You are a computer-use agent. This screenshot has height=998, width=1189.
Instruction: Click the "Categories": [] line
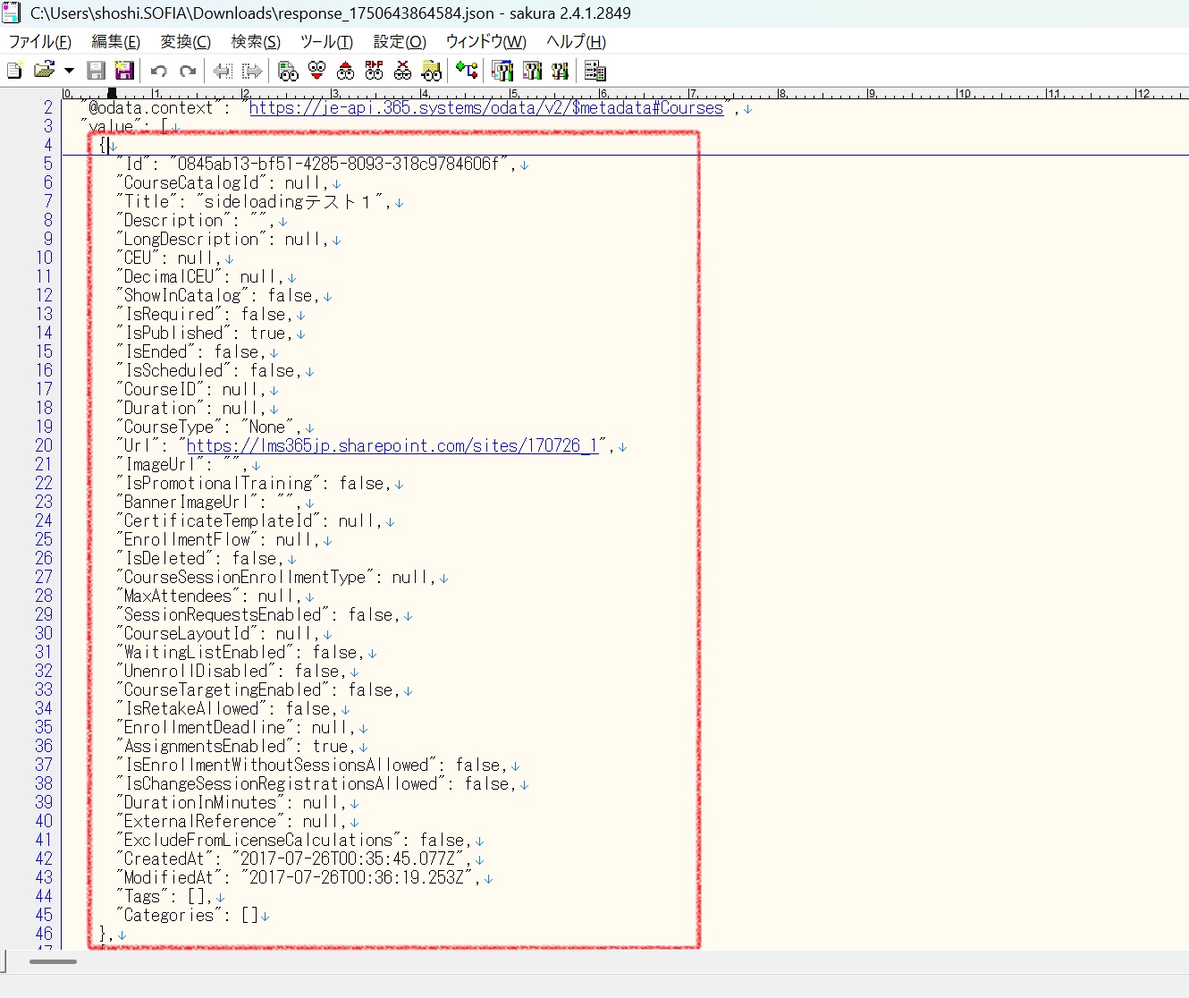pos(187,915)
